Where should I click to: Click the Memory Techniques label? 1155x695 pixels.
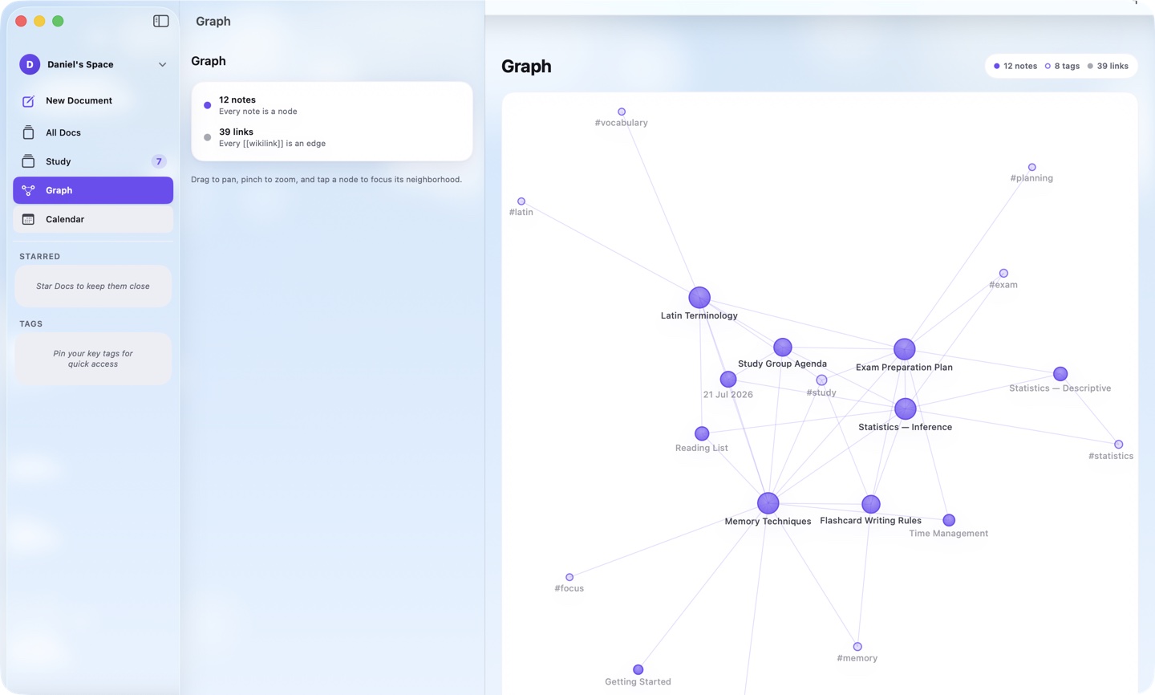click(x=768, y=522)
